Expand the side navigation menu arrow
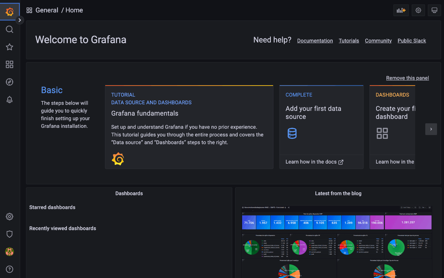Image resolution: width=444 pixels, height=278 pixels. point(20,20)
